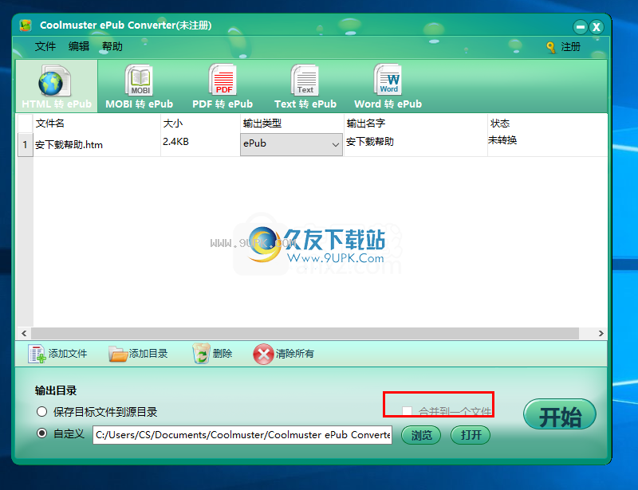The width and height of the screenshot is (638, 490).
Task: Click the 添加文件 add file icon
Action: 37,354
